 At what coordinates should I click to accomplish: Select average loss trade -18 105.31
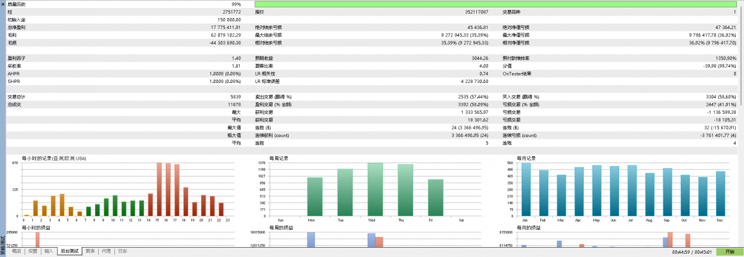(x=725, y=120)
